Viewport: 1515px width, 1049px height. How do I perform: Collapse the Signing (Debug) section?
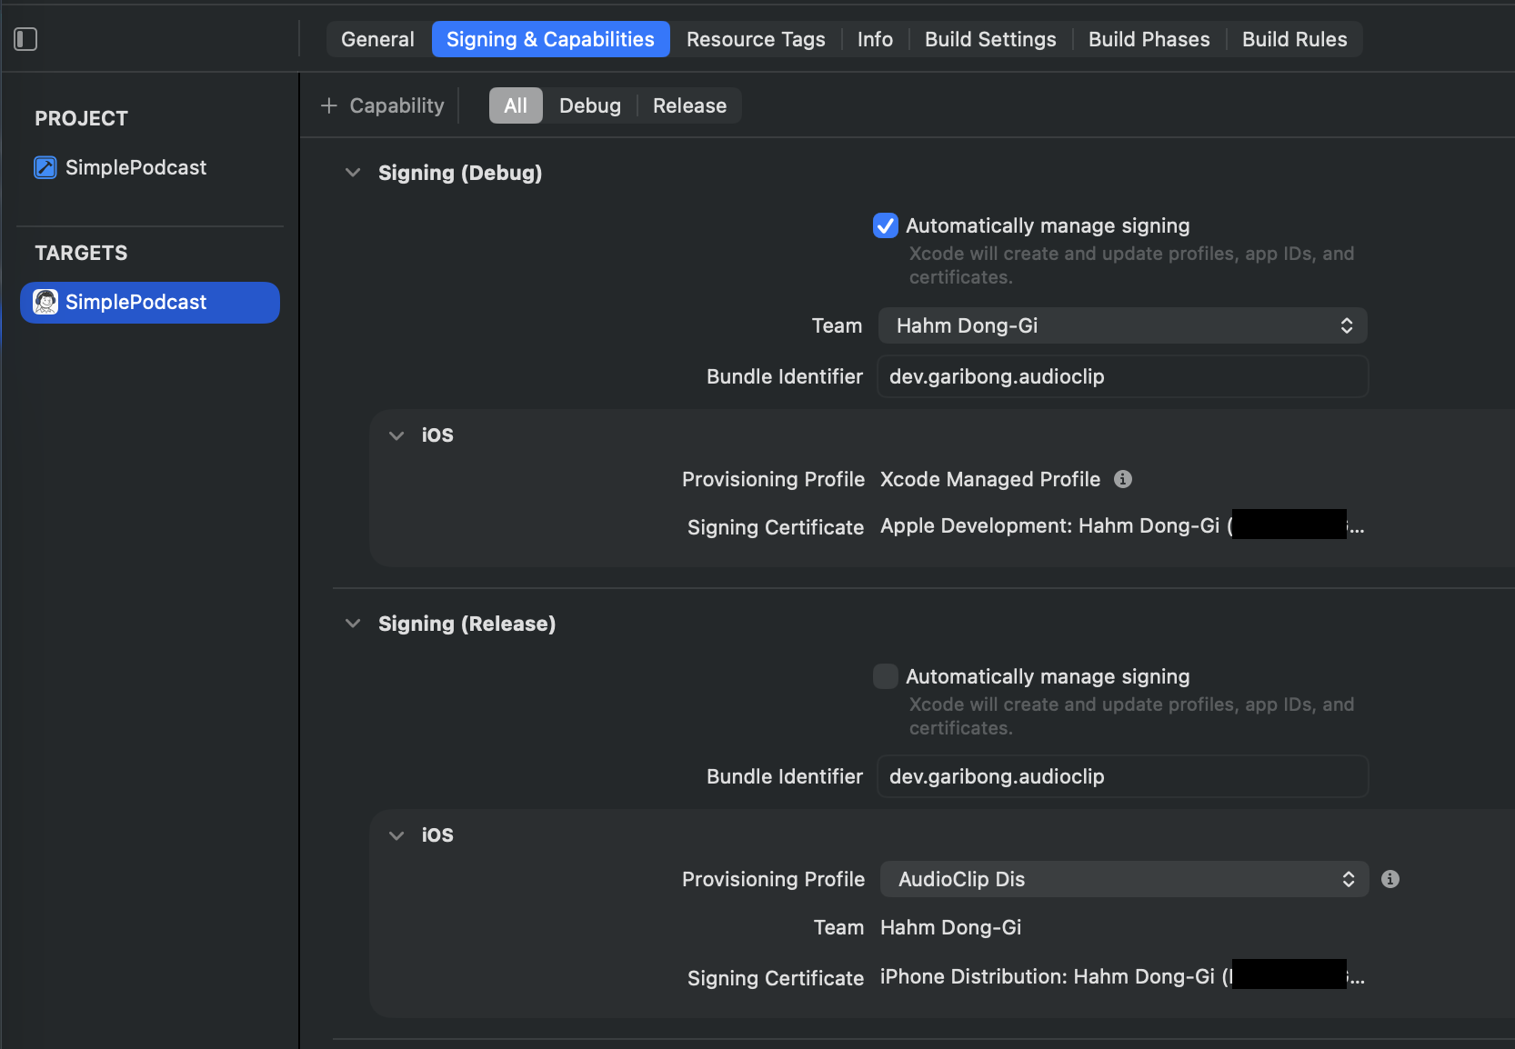click(x=353, y=173)
